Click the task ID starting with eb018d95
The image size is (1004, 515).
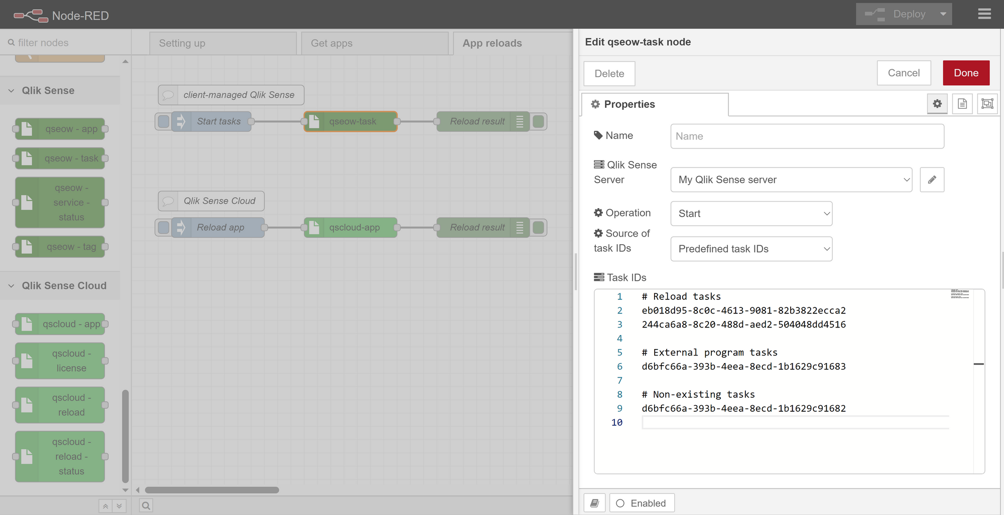click(x=744, y=311)
